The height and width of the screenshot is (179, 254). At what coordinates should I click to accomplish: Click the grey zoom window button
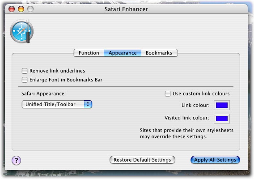[x=30, y=9]
